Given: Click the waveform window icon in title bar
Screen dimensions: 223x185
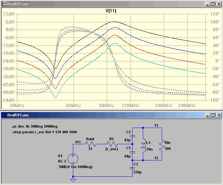Looking at the screenshot, I should coord(4,4).
